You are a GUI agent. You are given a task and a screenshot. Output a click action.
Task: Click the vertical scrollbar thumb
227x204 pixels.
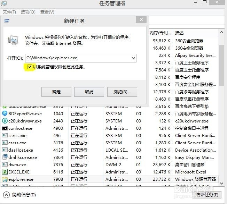(x=221, y=66)
